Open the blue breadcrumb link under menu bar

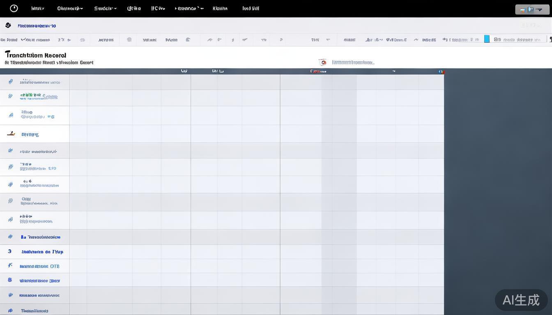pyautogui.click(x=37, y=26)
